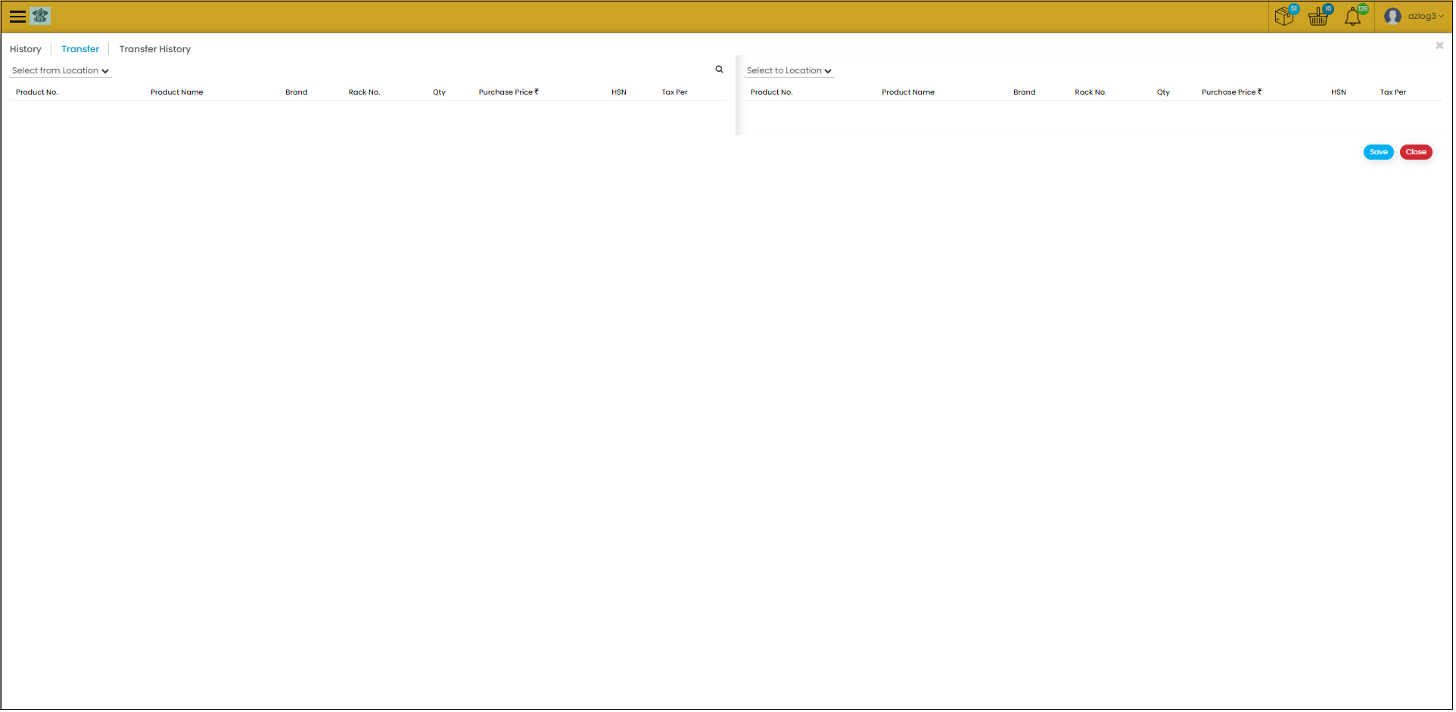
Task: Open the shopping basket icon
Action: click(1320, 16)
